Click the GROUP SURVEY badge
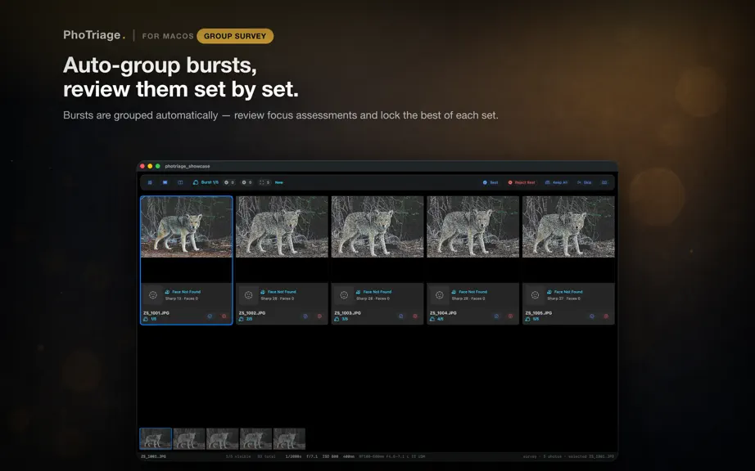The width and height of the screenshot is (755, 471). 235,36
